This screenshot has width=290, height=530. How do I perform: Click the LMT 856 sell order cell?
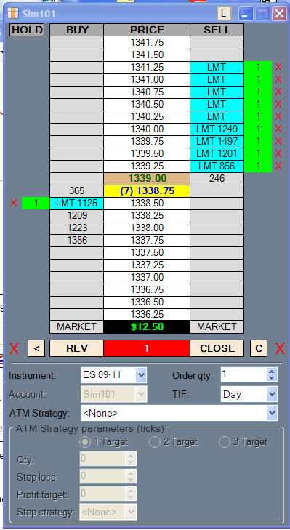(217, 166)
